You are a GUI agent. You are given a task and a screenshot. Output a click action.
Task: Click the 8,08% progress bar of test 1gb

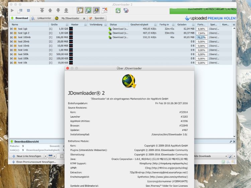click(201, 29)
